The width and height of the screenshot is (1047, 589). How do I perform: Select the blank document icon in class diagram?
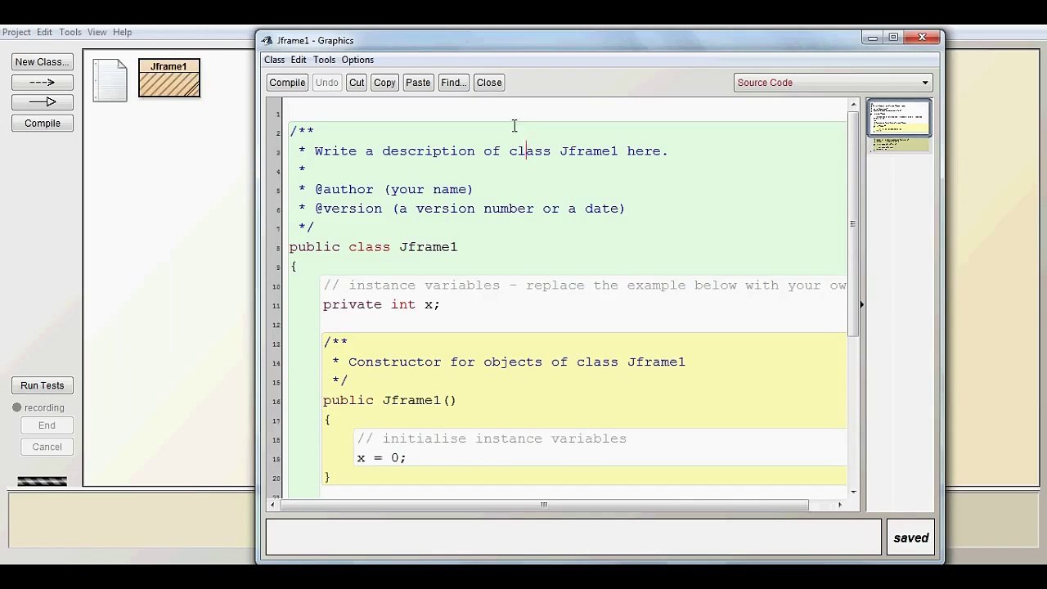(110, 80)
